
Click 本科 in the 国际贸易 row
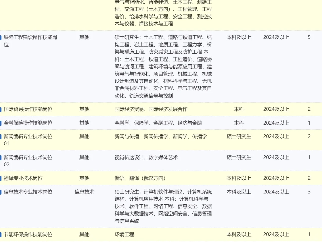239,109
